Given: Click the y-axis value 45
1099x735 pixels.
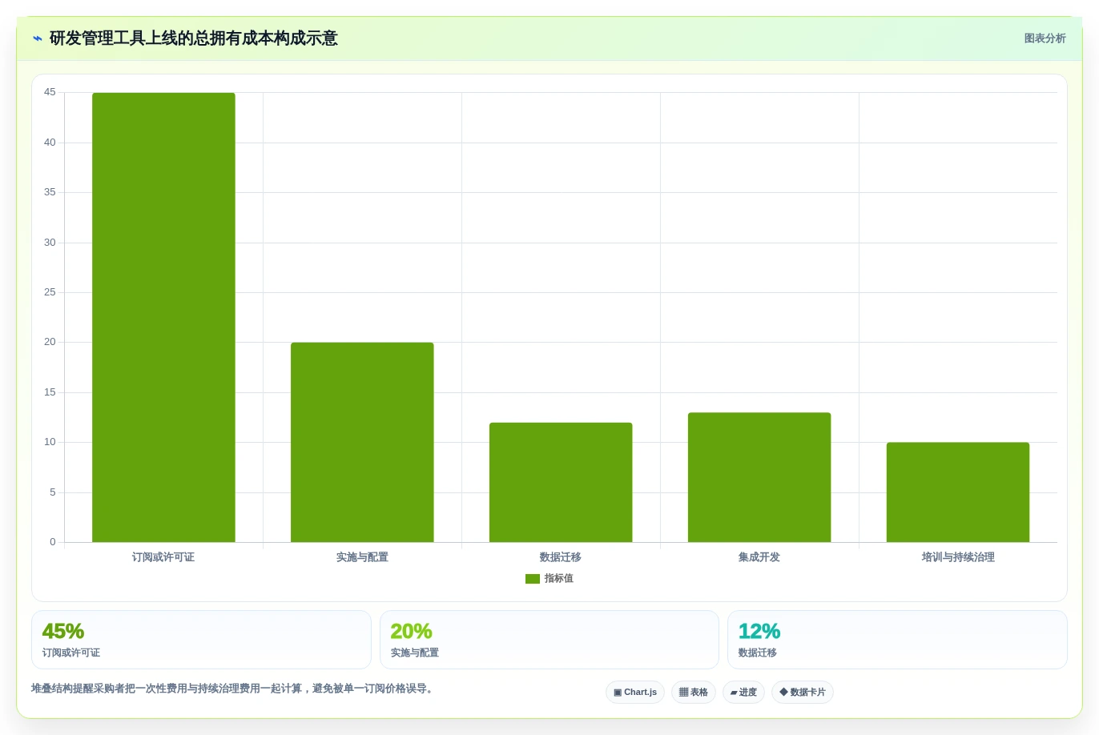Looking at the screenshot, I should [50, 93].
